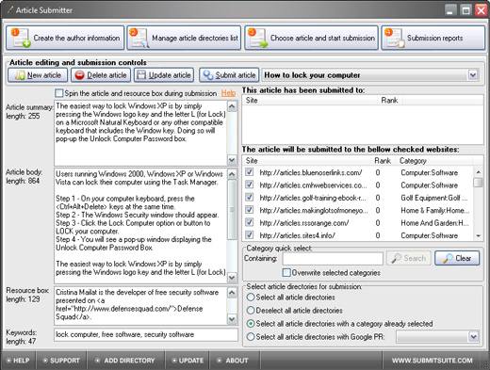Click the New article button
This screenshot has height=370, width=490.
pos(38,75)
